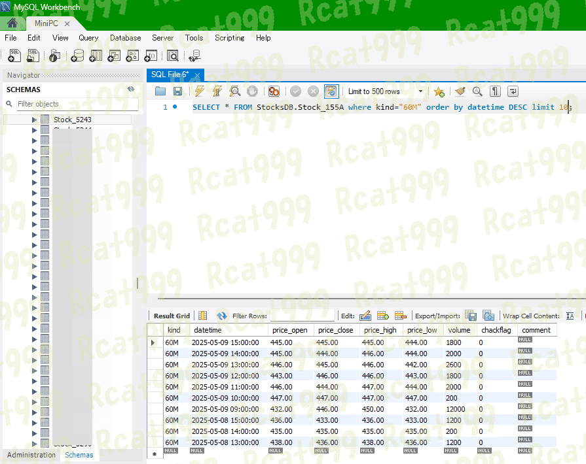Viewport: 586px width, 464px height.
Task: Select the Stock_5243 table
Action: pos(72,120)
